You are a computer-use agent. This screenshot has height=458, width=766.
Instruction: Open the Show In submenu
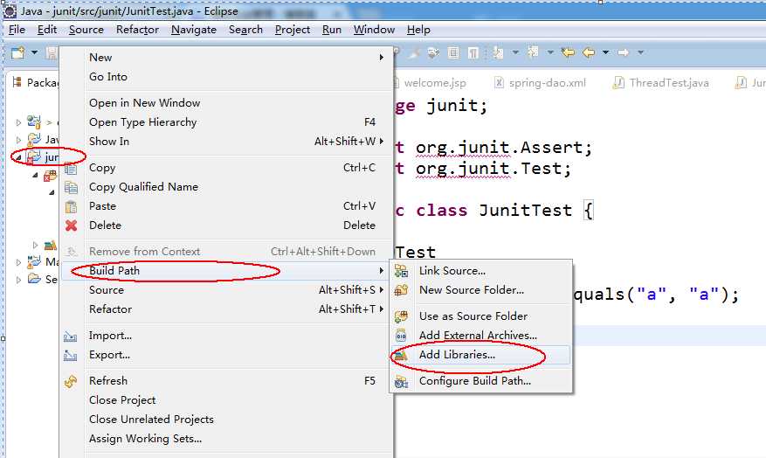[x=225, y=142]
